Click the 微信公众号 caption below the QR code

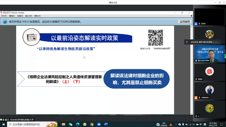click(x=156, y=48)
